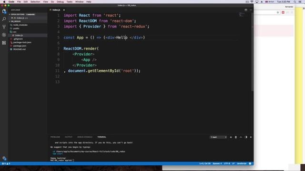Click the errors and warnings status bar indicator
Viewport: 305px width, 171px height.
(6, 163)
